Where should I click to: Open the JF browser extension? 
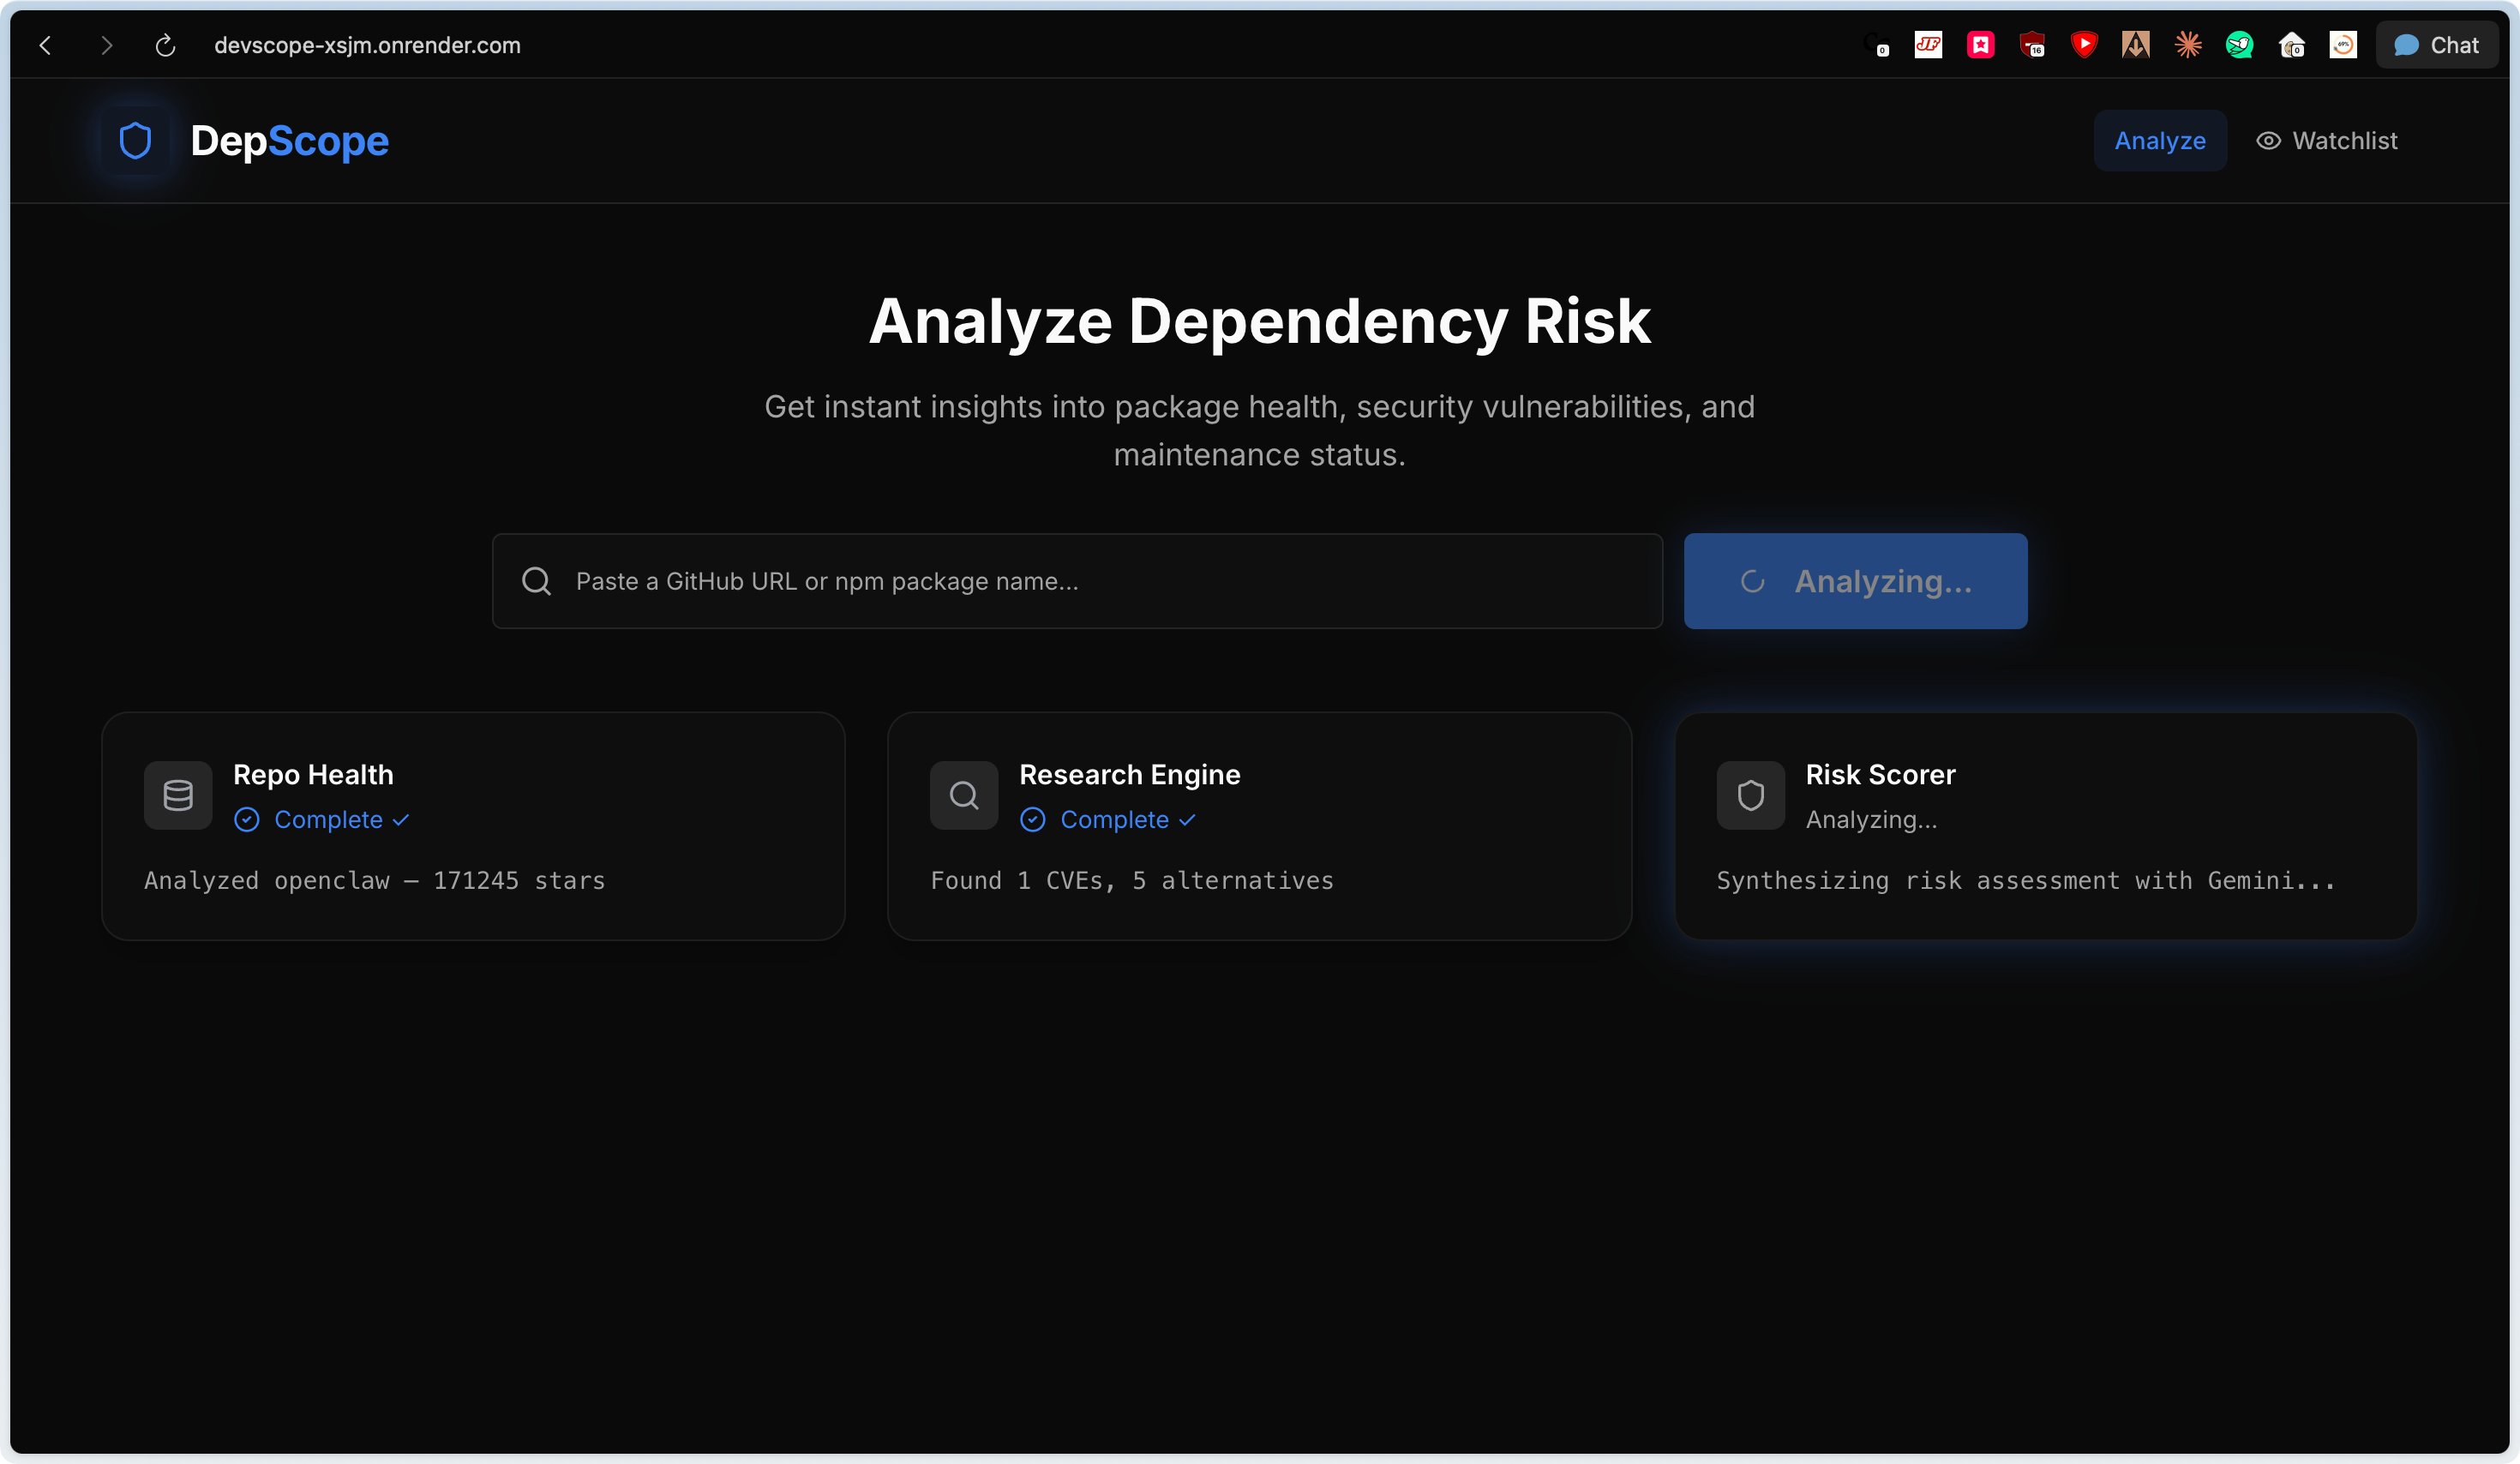coord(1928,45)
